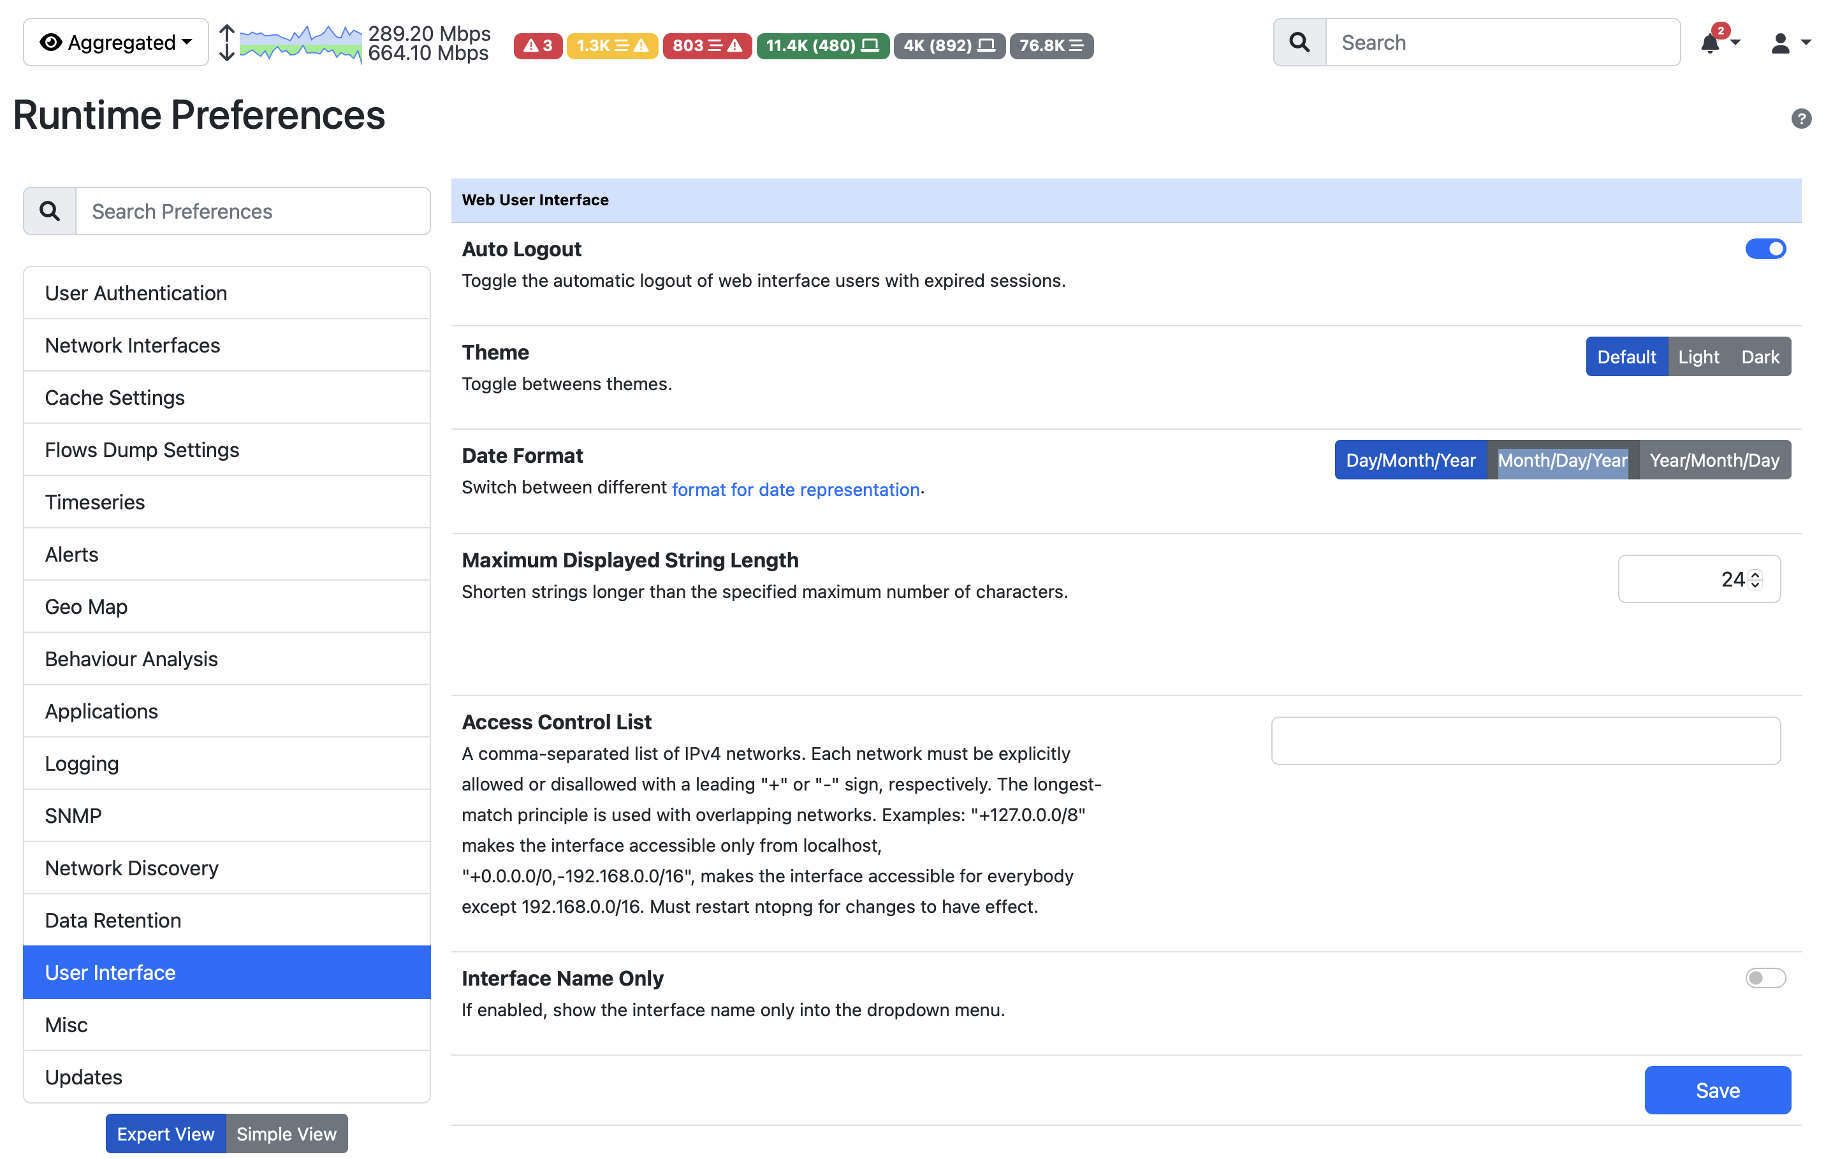Expand the user menu chevron
Screen dimensions: 1840x1159
pyautogui.click(x=1805, y=43)
